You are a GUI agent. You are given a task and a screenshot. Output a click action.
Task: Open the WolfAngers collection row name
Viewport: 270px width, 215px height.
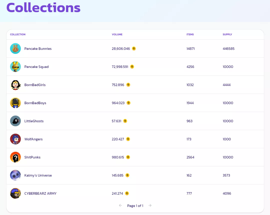pyautogui.click(x=33, y=139)
